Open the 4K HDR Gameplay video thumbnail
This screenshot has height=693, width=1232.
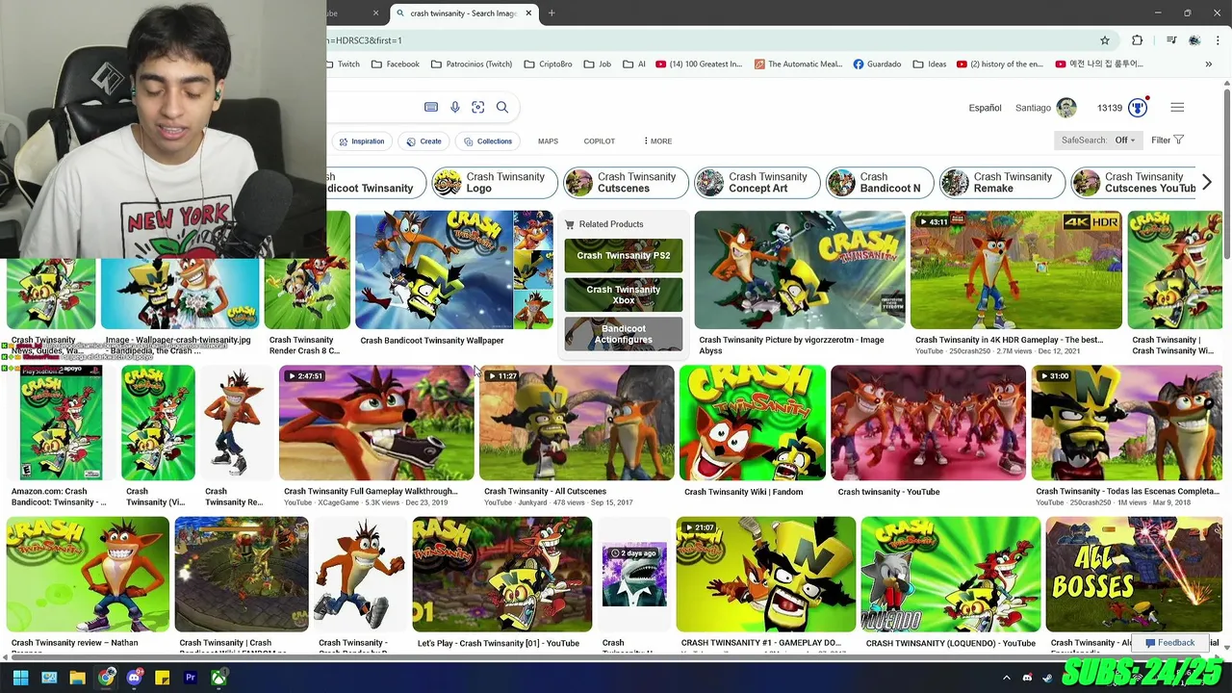click(x=1016, y=271)
